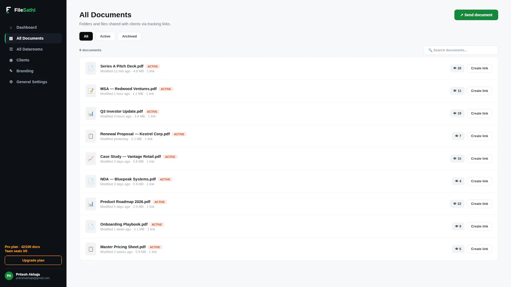511x287 pixels.
Task: Open Renewal Proposal — Kestrel Corp.pdf
Action: [135, 134]
